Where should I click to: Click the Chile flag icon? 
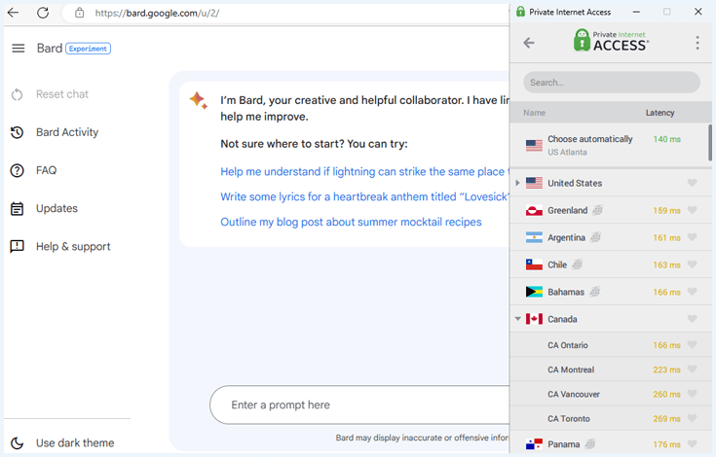(x=534, y=264)
